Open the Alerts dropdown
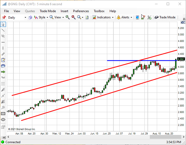 [124, 17]
